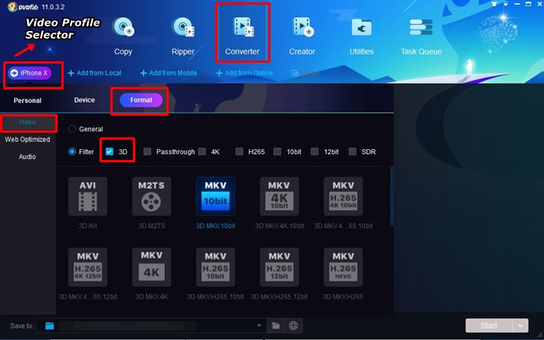The image size is (544, 340).
Task: Select the Converter module
Action: coord(242,36)
